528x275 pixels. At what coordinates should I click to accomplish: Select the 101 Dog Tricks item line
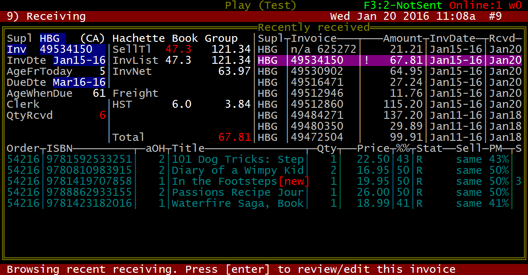point(238,159)
